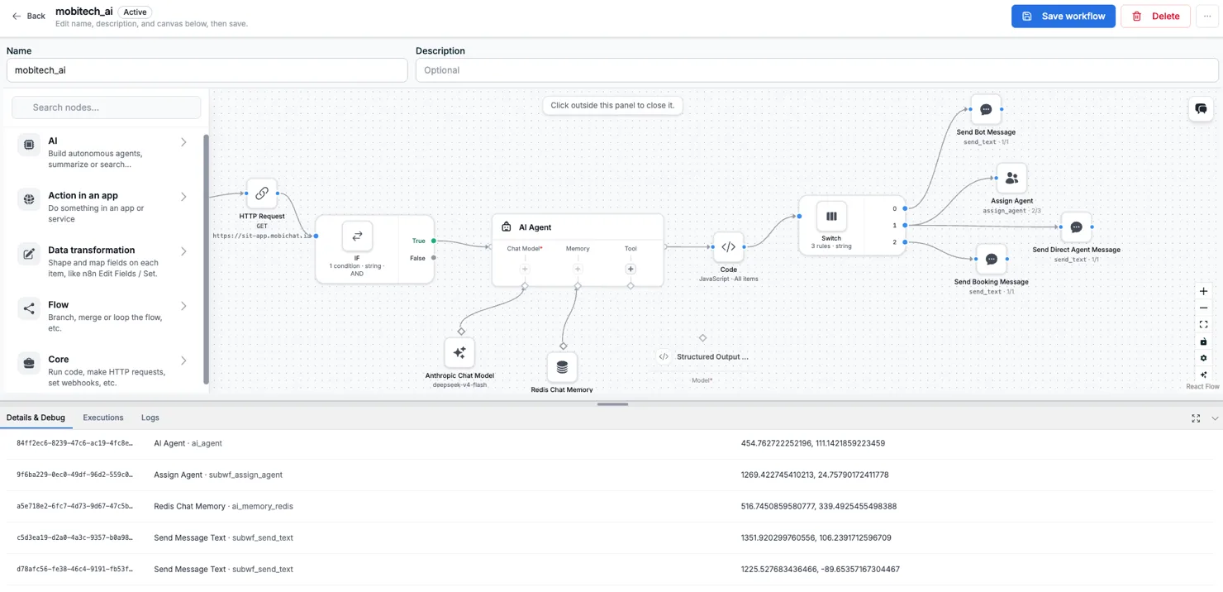The image size is (1223, 592).
Task: Select the AI Agent · ai_agent row
Action: [611, 443]
